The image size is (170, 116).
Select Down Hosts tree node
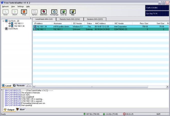(x=13, y=29)
